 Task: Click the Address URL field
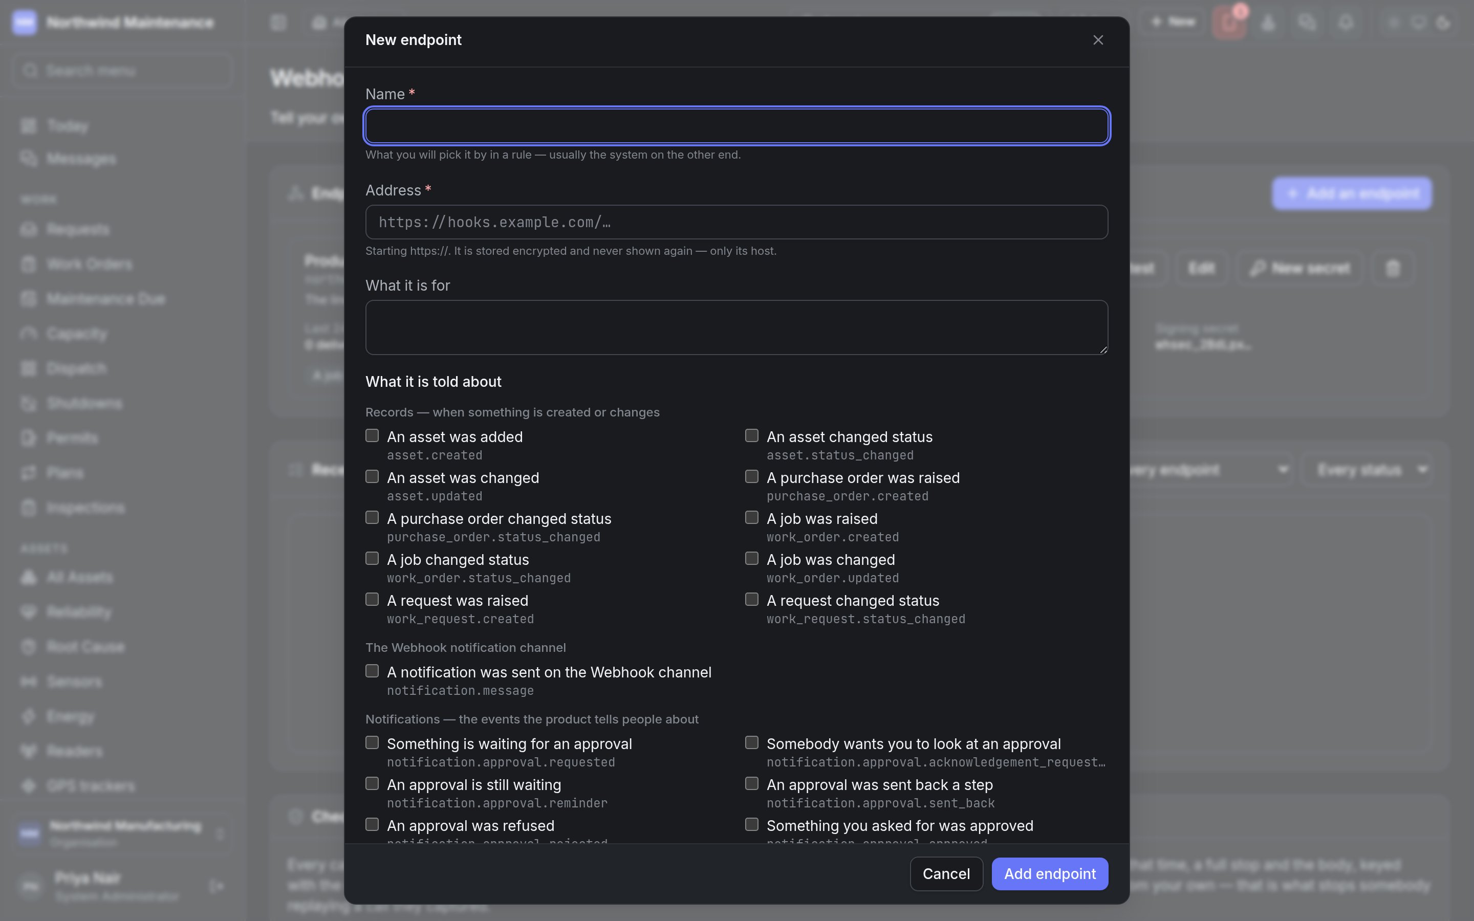(736, 223)
